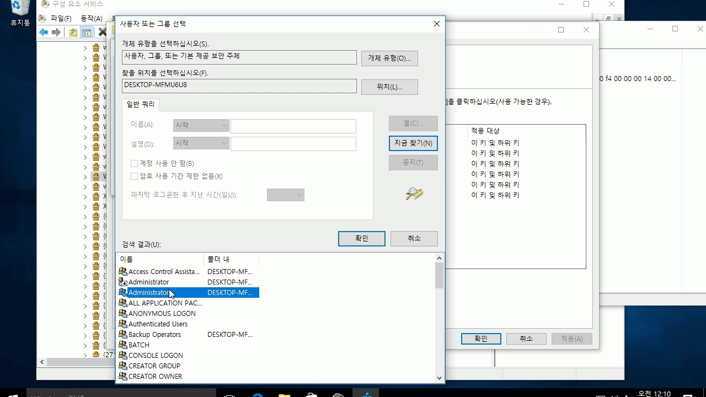Image resolution: width=706 pixels, height=397 pixels.
Task: Toggle 계정 사용 안 함(B) checkbox
Action: (134, 163)
